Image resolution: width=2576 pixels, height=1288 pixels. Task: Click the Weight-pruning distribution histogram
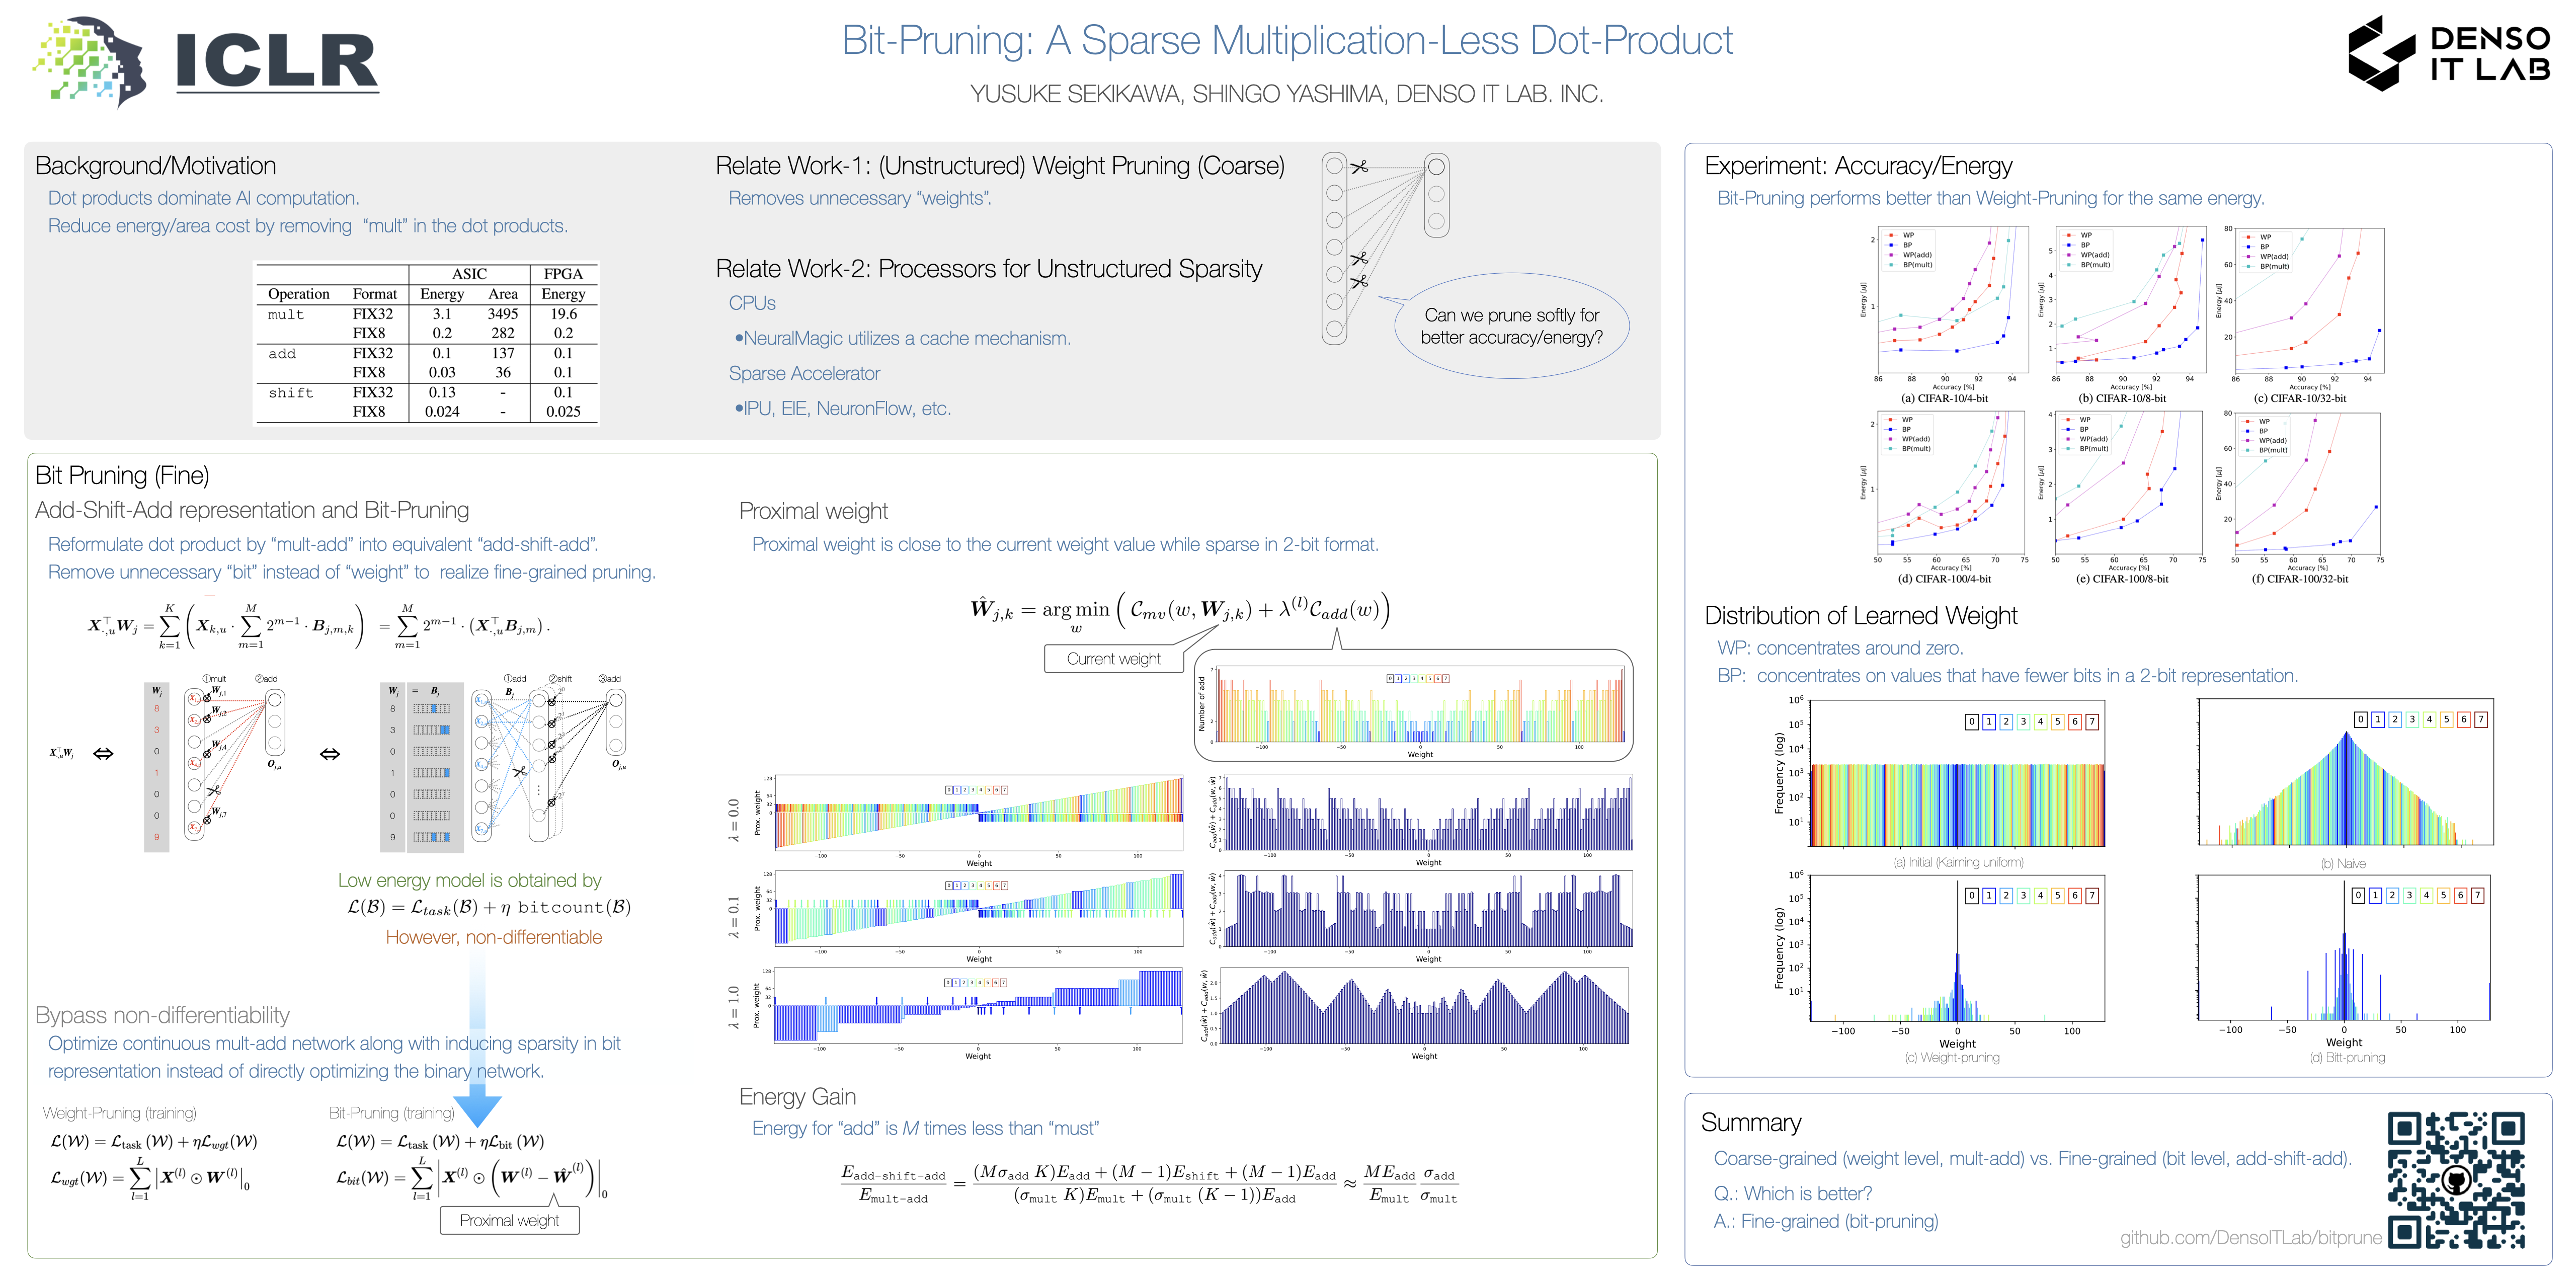pos(1957,948)
